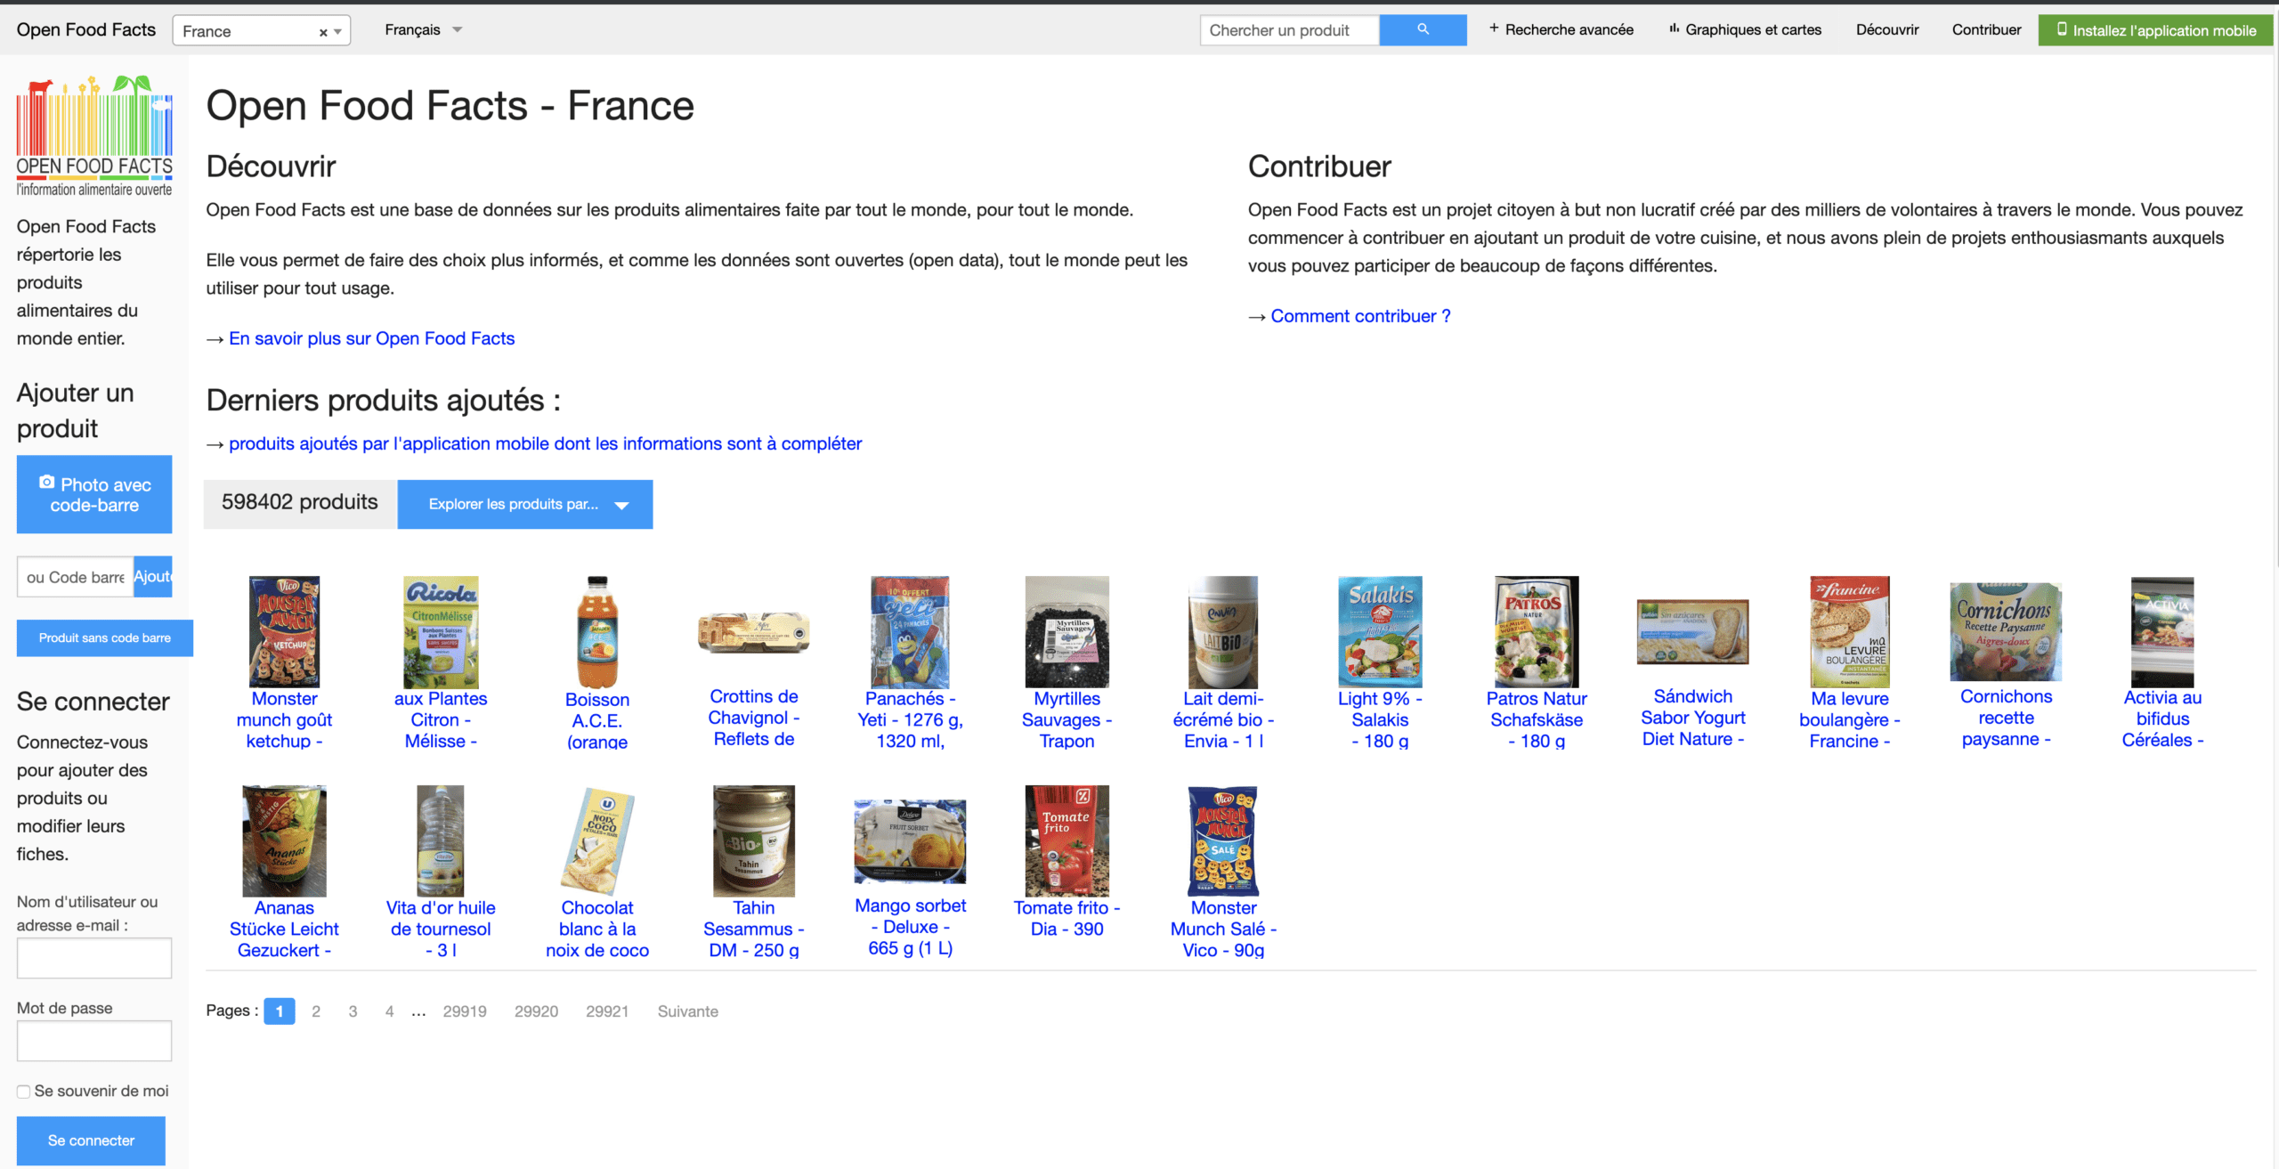Open Lait demi-écrémé bio Envia image
The image size is (2279, 1169).
click(1223, 631)
